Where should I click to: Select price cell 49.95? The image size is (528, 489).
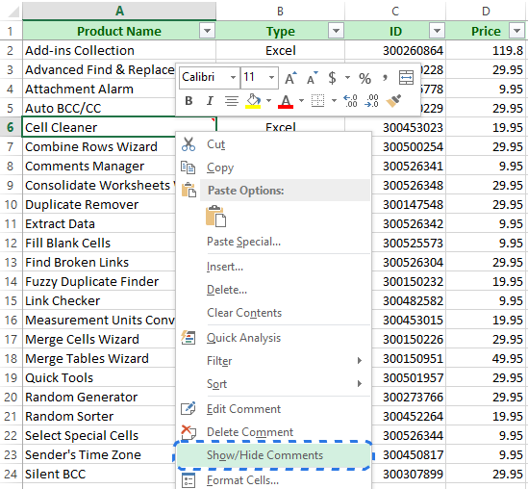click(x=487, y=358)
